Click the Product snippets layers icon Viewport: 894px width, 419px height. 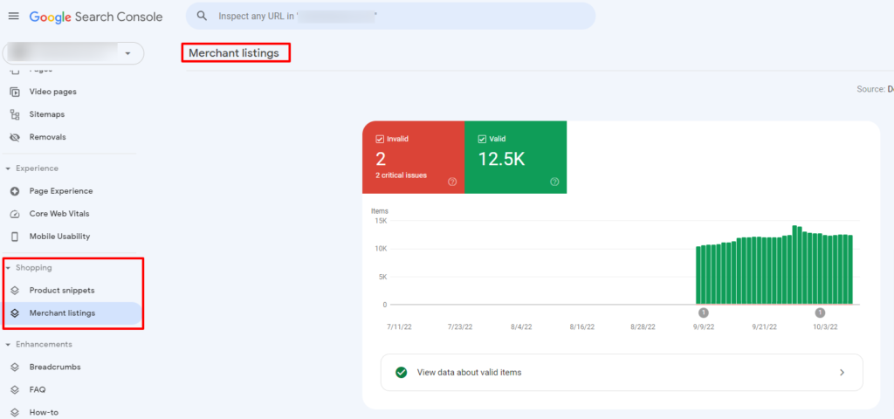click(x=16, y=291)
